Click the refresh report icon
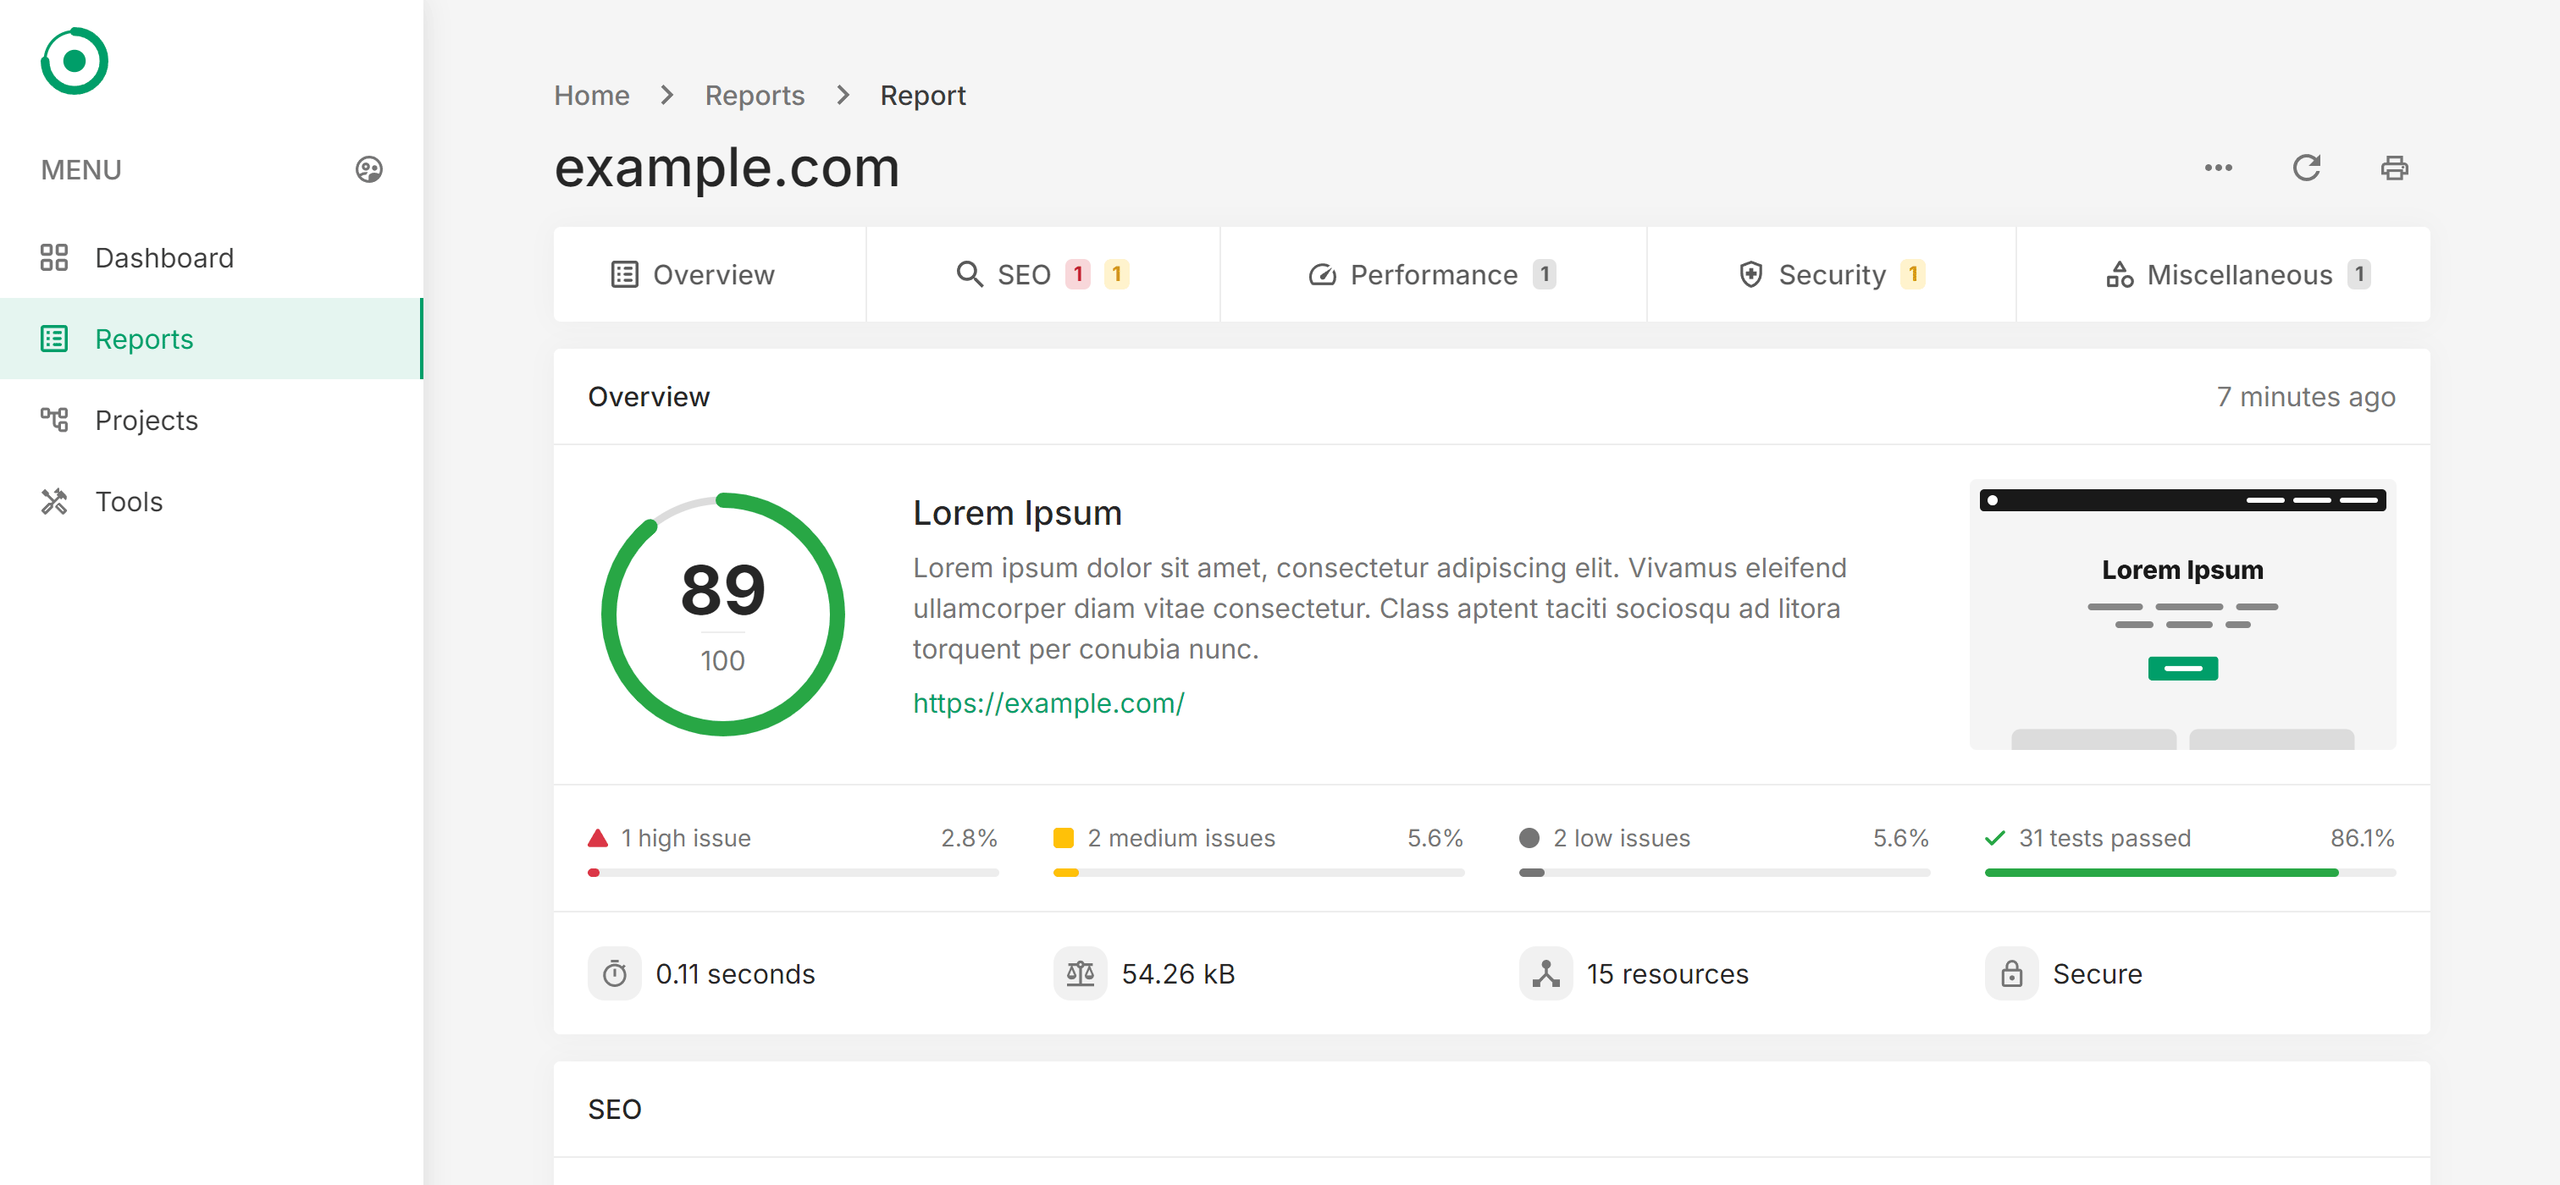Screen dimensions: 2560x1185 pos(2307,167)
